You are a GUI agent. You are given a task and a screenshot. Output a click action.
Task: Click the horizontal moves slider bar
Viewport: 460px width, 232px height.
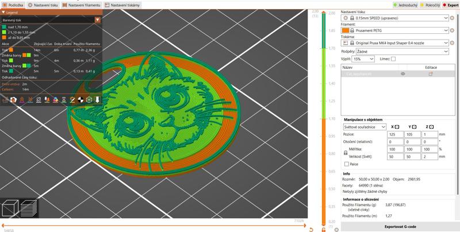point(153,226)
